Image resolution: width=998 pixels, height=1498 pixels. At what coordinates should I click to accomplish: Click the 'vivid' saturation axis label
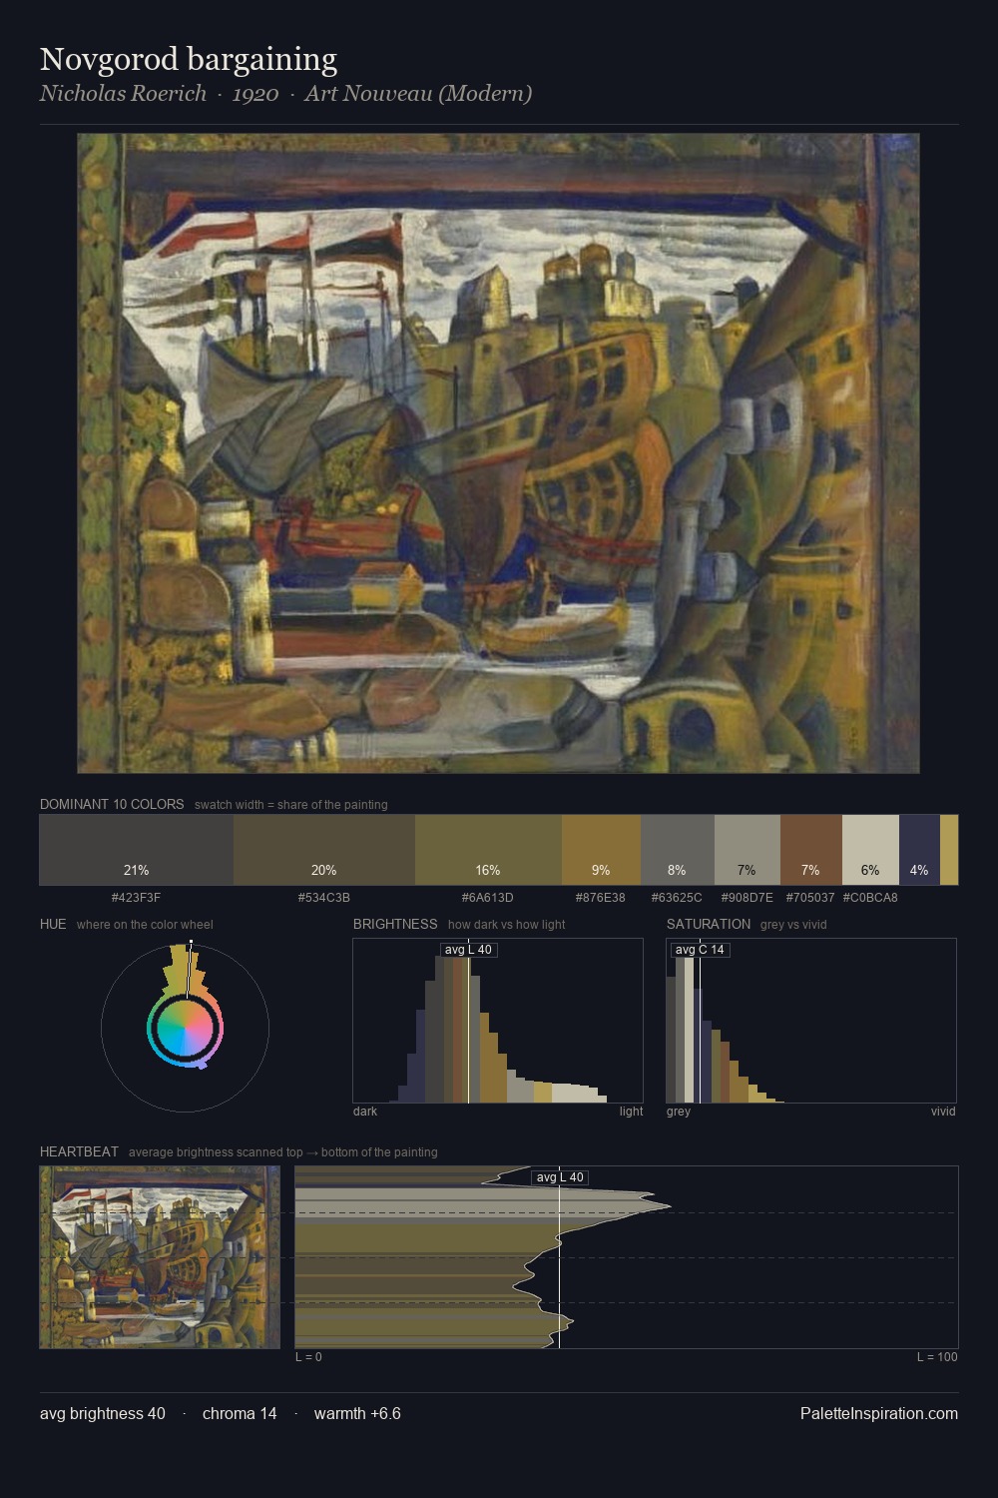943,1112
